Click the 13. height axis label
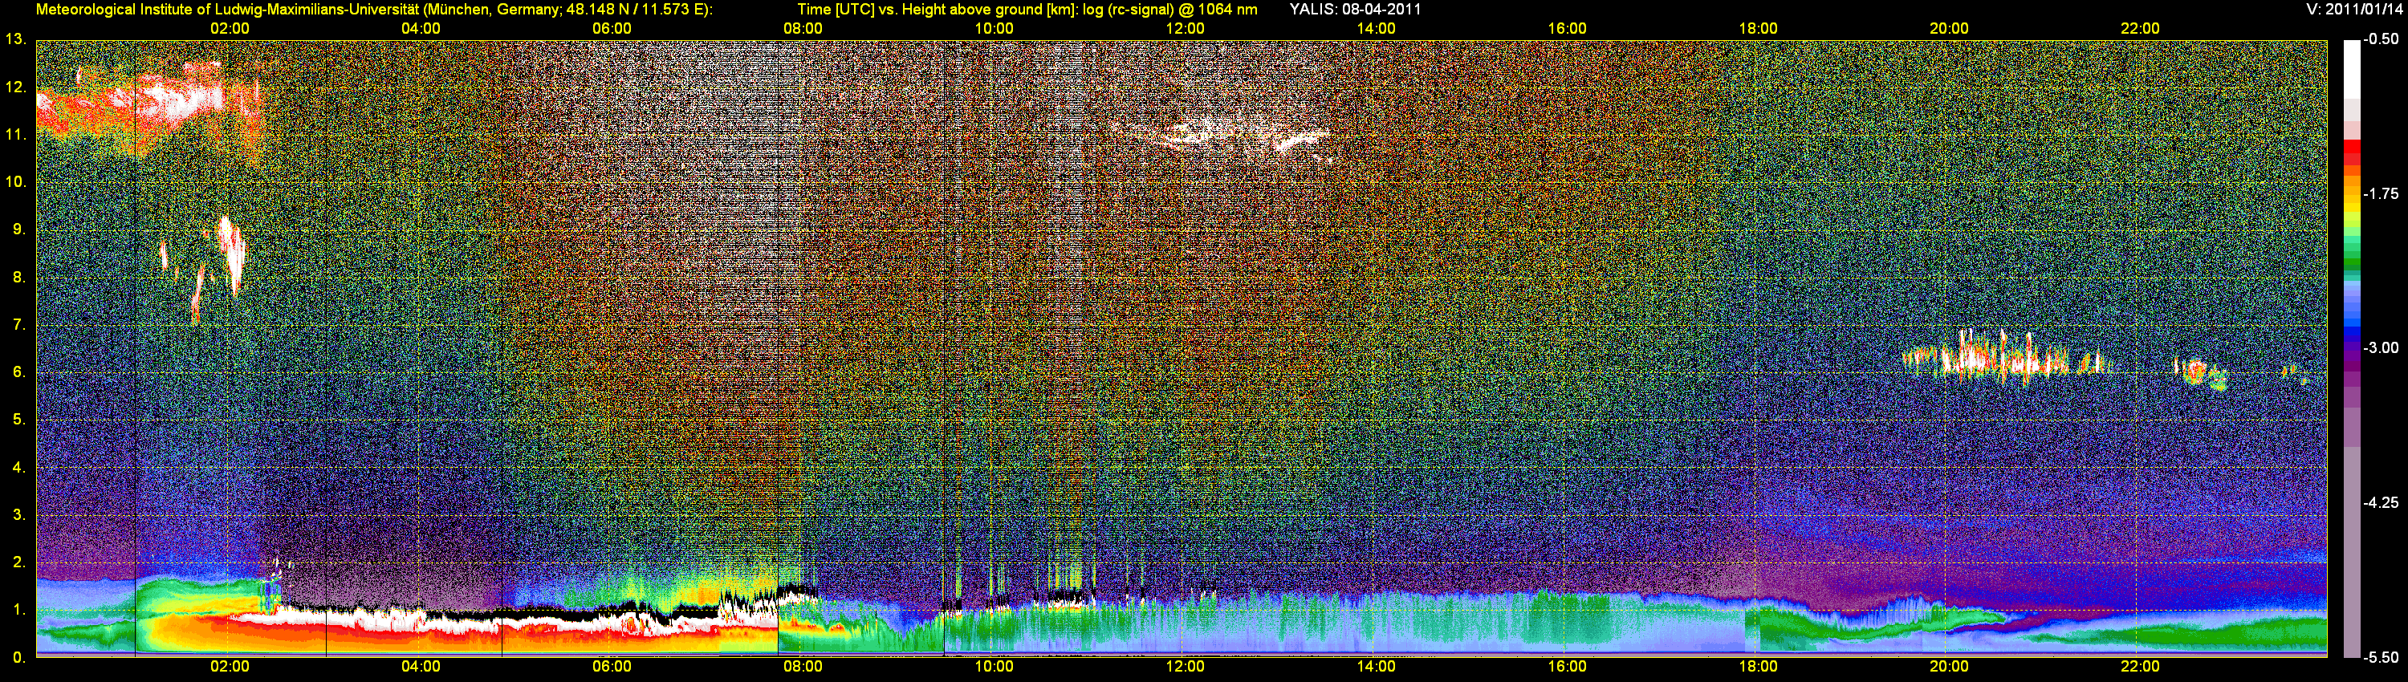 [x=15, y=39]
